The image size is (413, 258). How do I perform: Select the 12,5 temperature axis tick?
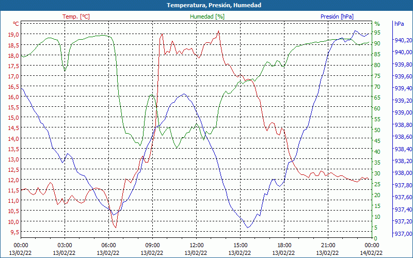click(x=14, y=170)
